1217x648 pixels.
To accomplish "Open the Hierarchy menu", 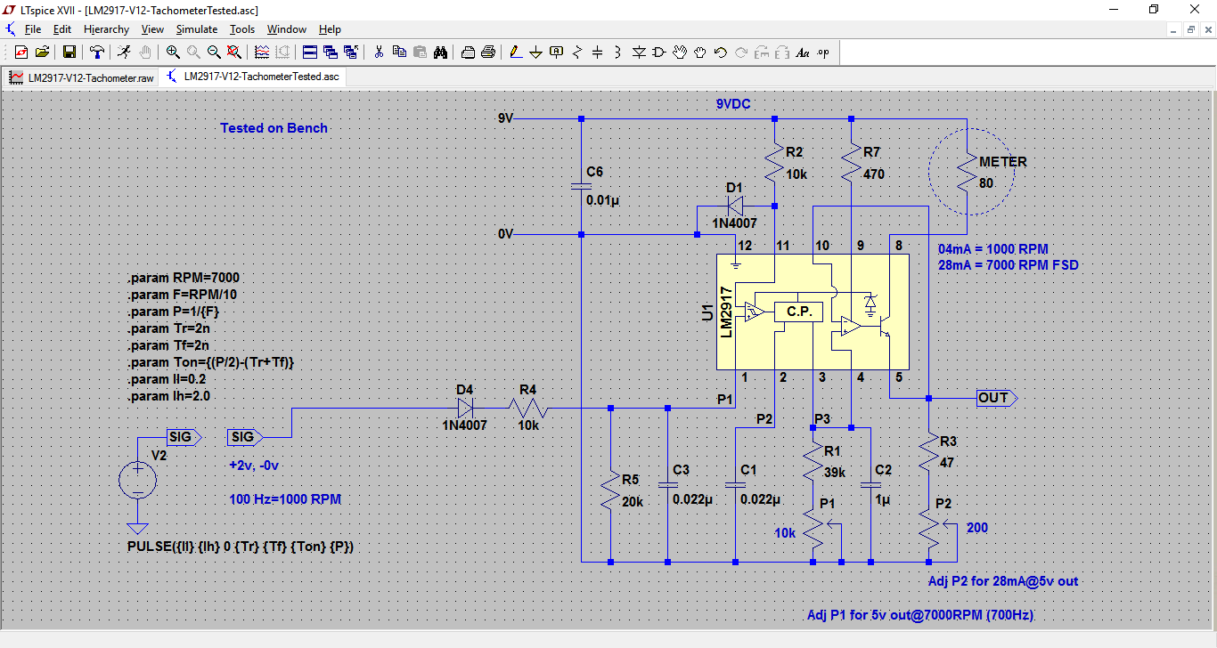I will coord(106,29).
